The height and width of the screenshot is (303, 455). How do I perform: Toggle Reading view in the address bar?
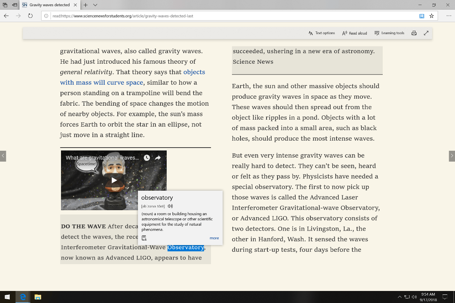422,16
